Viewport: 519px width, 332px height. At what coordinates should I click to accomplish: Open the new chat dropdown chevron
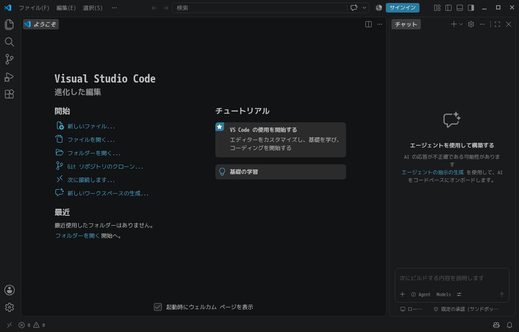461,24
